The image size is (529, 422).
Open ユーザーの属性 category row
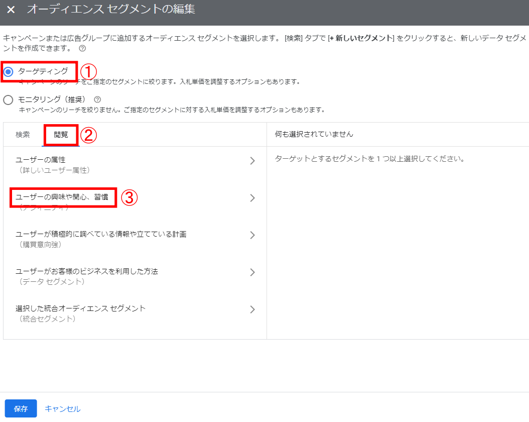tap(41, 160)
